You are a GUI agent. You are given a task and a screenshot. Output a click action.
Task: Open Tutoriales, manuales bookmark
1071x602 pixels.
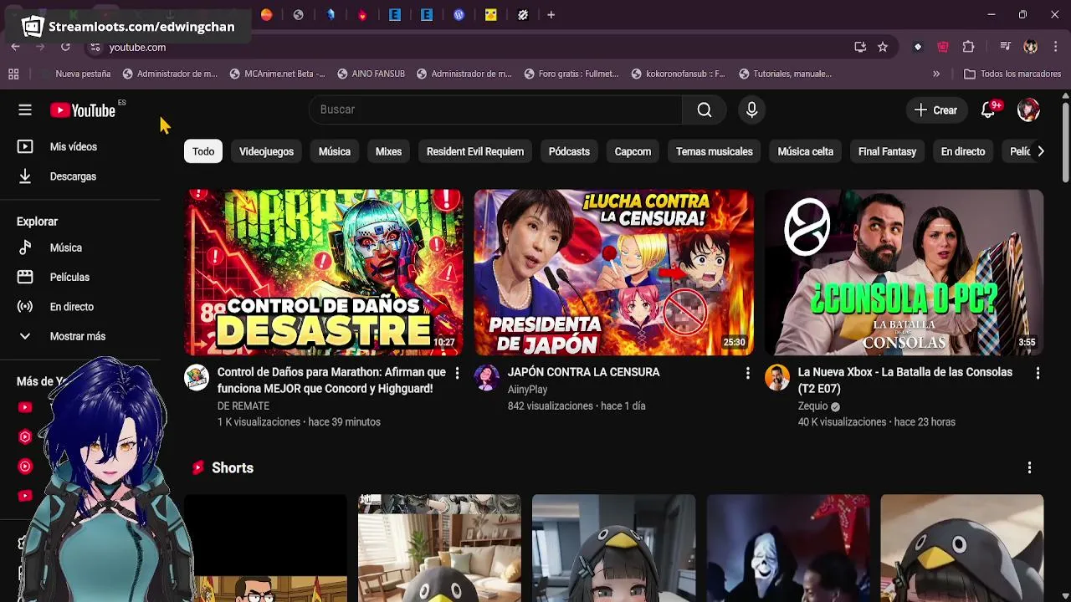[785, 74]
